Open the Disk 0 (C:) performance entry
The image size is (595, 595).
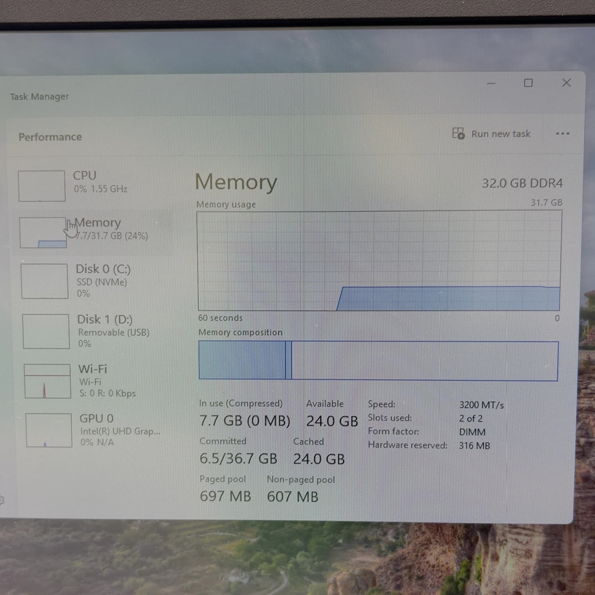click(93, 281)
